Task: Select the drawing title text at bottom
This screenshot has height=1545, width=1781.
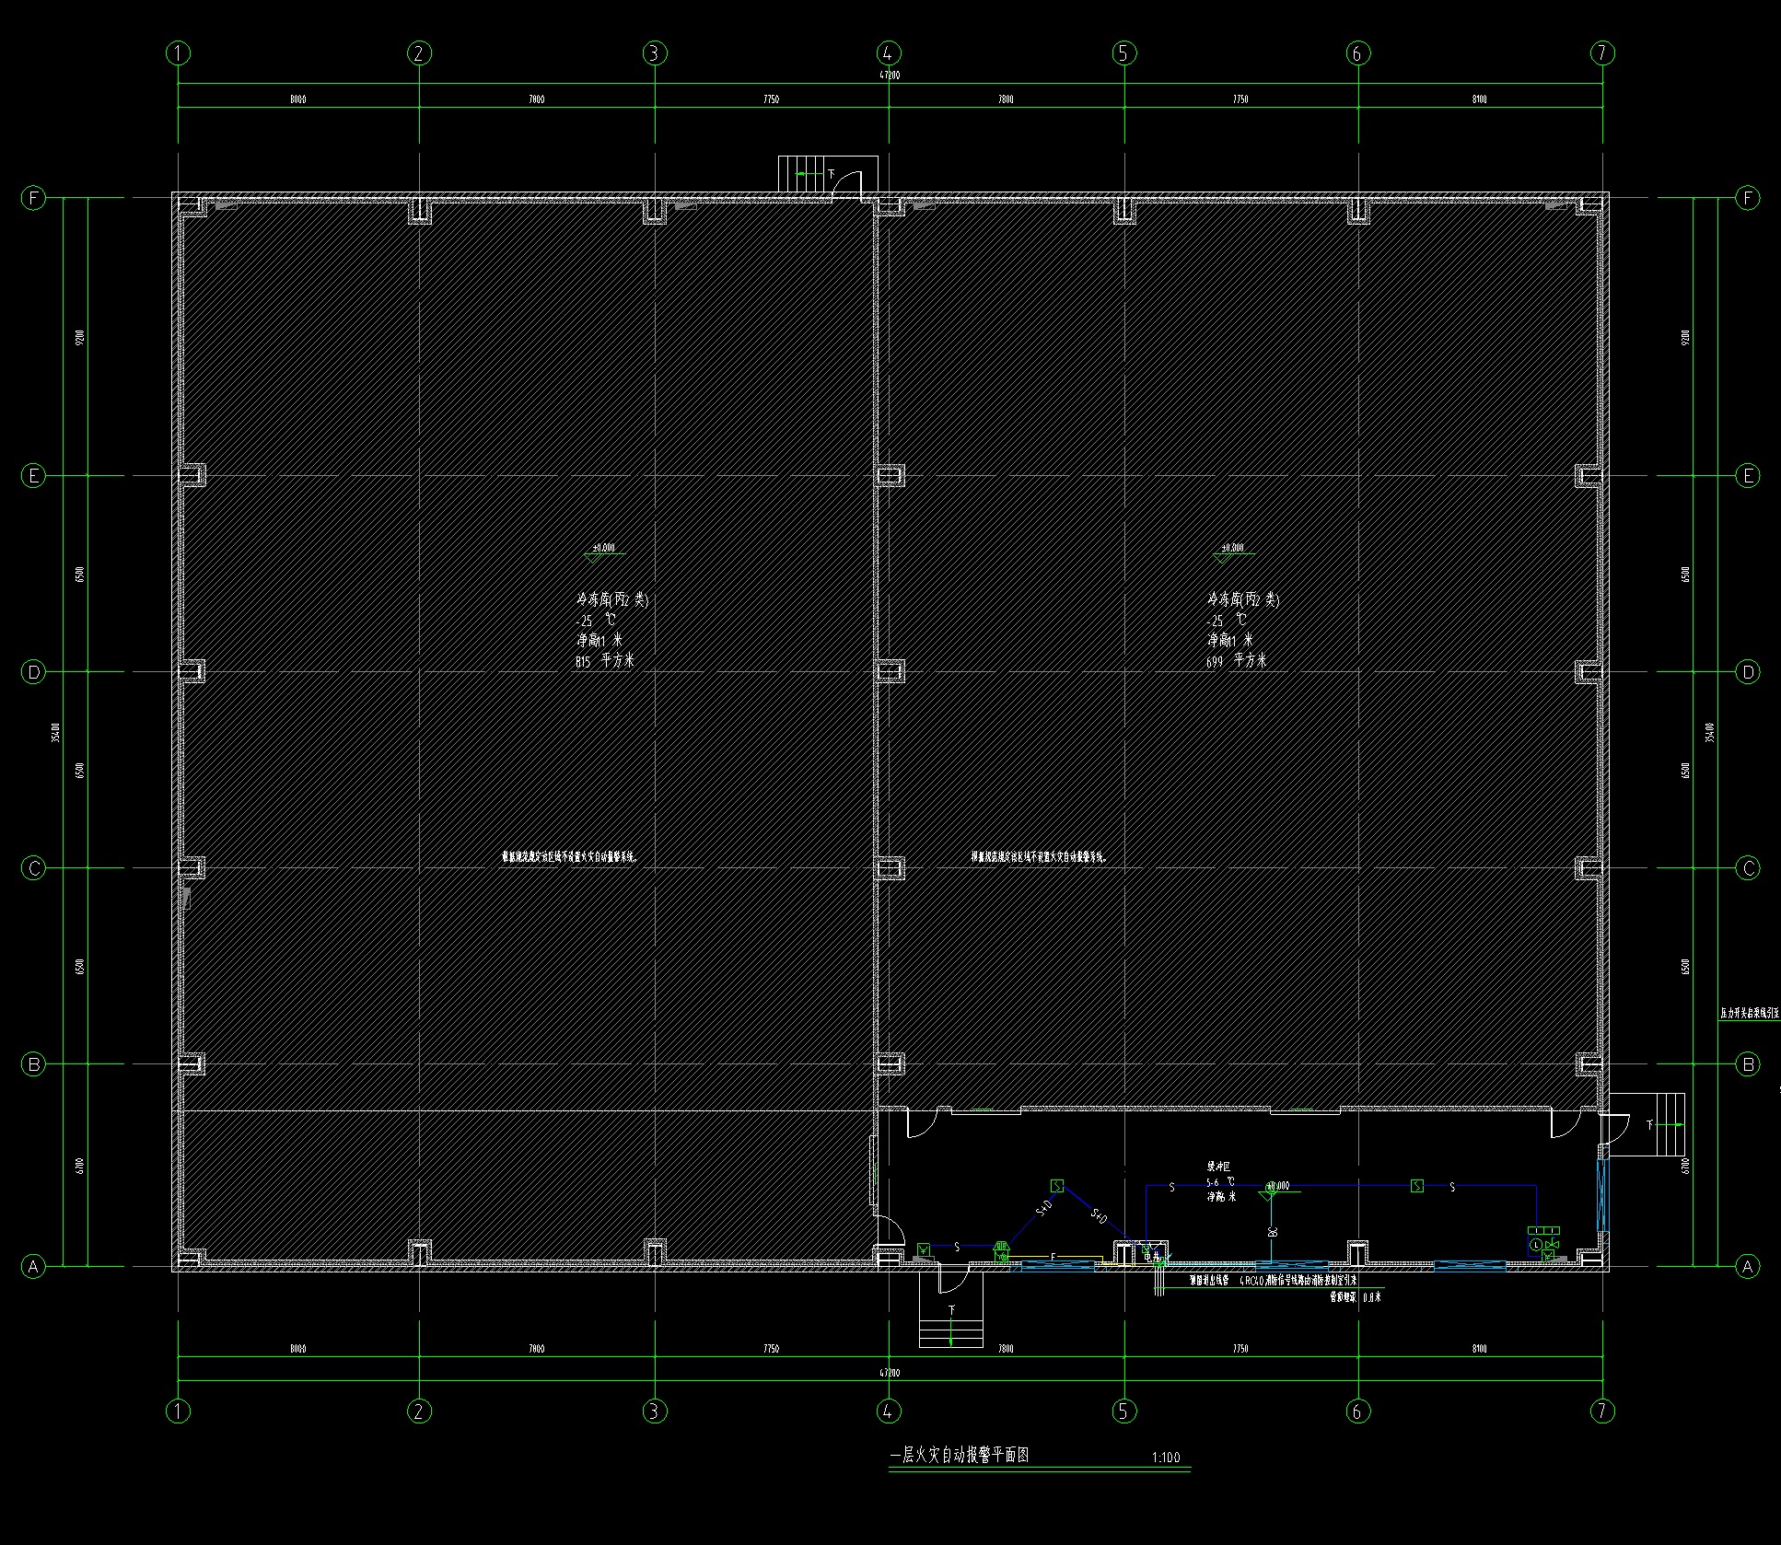Action: 959,1456
